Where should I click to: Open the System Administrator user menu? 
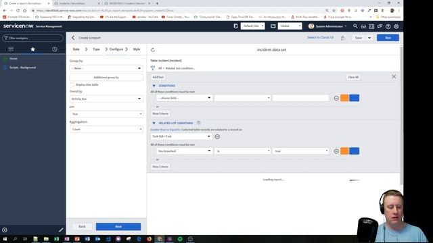[x=327, y=26]
